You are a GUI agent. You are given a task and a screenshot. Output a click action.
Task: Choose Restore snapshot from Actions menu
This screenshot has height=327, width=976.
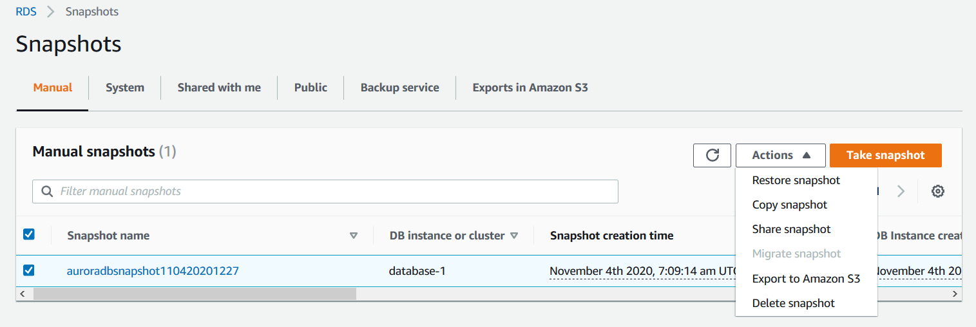coord(796,180)
